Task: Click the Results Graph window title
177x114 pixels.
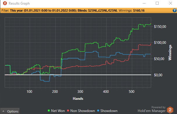Action: (19, 3)
